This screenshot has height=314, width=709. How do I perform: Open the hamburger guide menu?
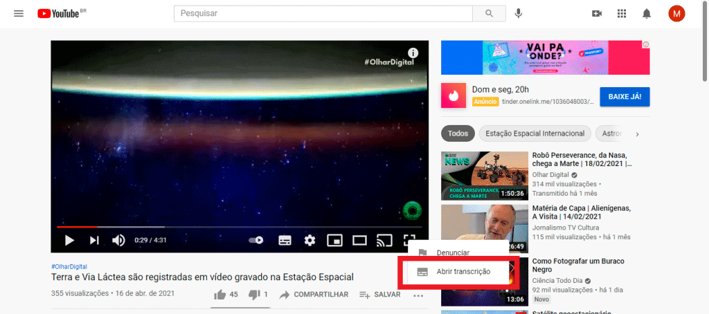(x=19, y=14)
